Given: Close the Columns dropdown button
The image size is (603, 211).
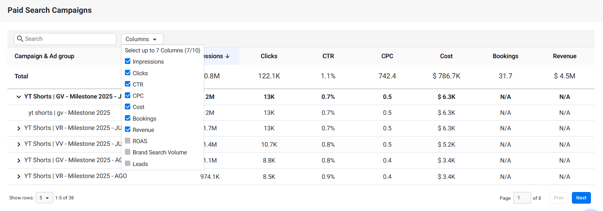Looking at the screenshot, I should (142, 39).
